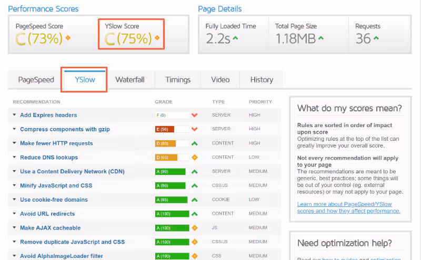The image size is (421, 260).
Task: Expand the Reduce DNS lookups triangle
Action: 14,157
